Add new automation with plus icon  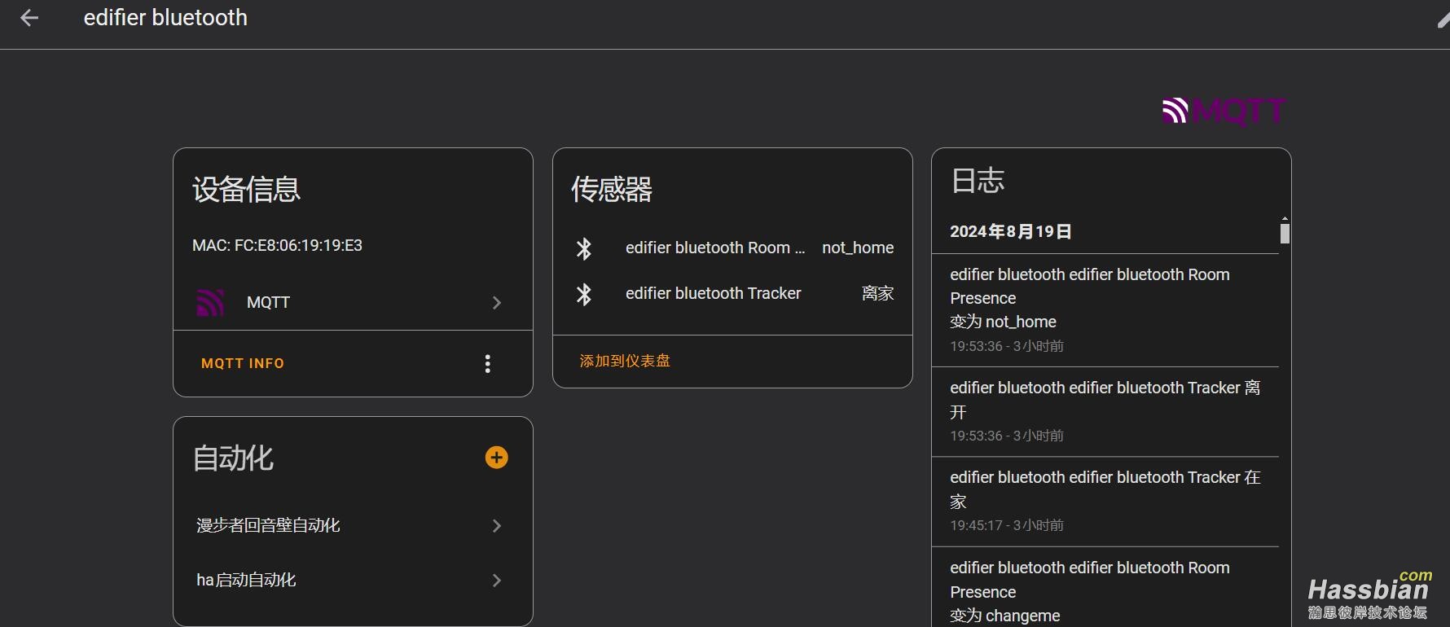[497, 458]
